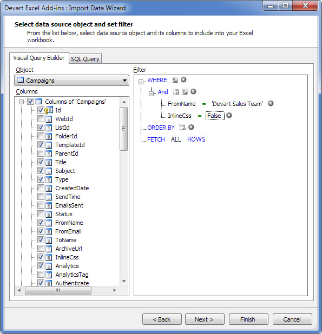Click the table icon beside Columns of 'Campaigns'

[38, 102]
